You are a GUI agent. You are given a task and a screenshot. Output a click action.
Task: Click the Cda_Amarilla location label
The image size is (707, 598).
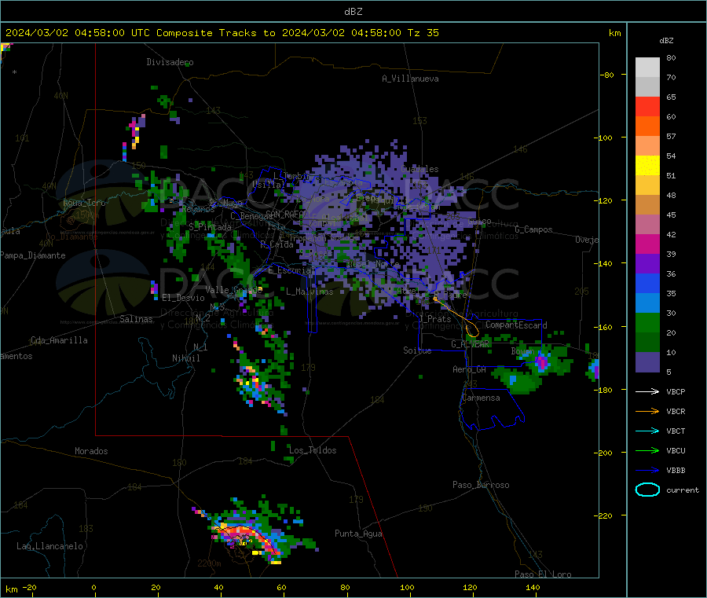coord(59,340)
